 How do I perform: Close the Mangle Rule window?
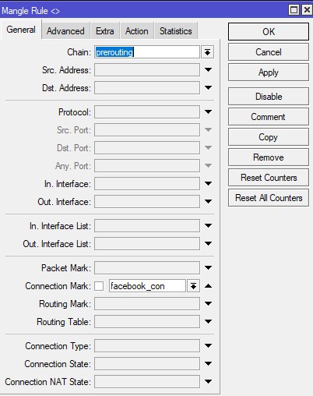(307, 10)
